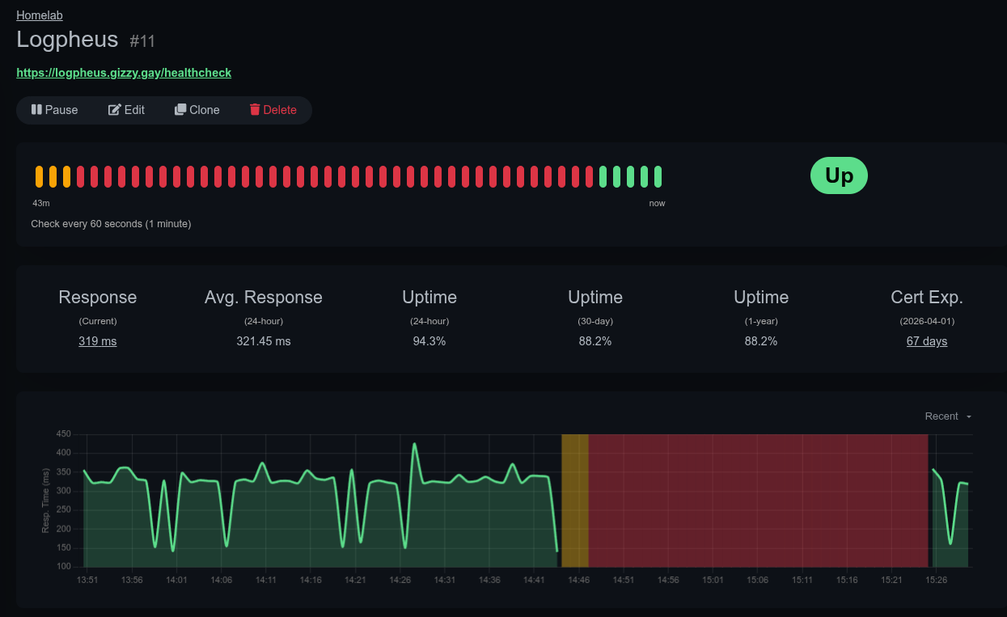The image size is (1007, 617).
Task: Click the Pause icon in action bar
Action: tap(36, 110)
